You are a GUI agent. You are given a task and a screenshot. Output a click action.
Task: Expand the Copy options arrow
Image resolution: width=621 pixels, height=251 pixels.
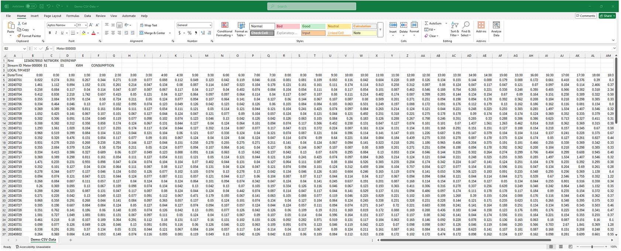34,29
